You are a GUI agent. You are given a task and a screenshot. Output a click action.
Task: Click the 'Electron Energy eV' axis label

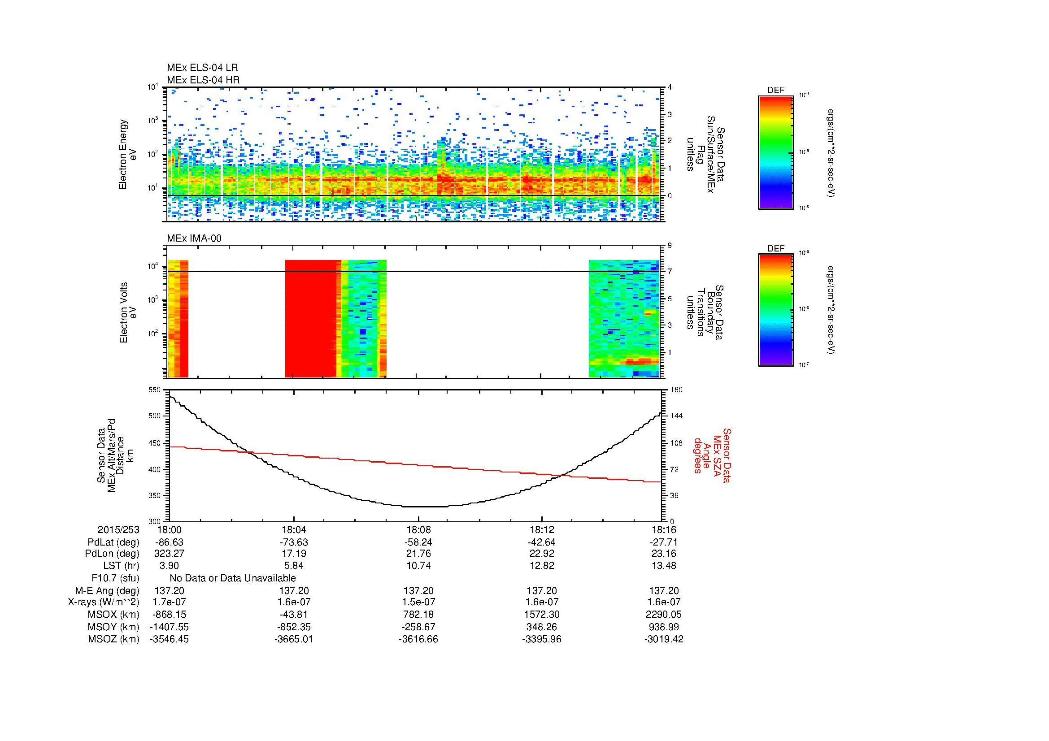[127, 154]
